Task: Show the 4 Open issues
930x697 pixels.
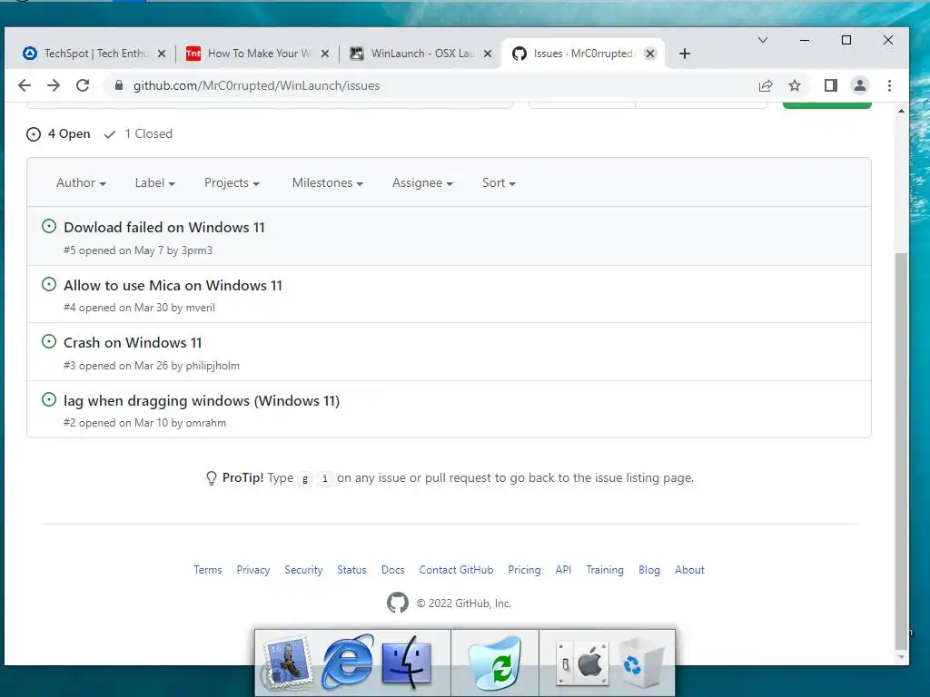Action: pyautogui.click(x=58, y=134)
